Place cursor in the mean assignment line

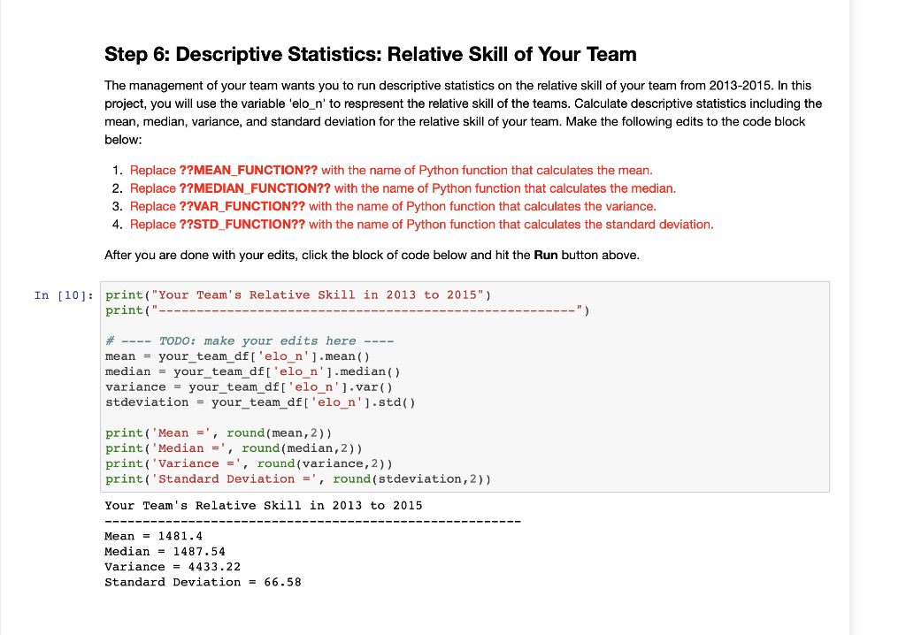click(237, 356)
